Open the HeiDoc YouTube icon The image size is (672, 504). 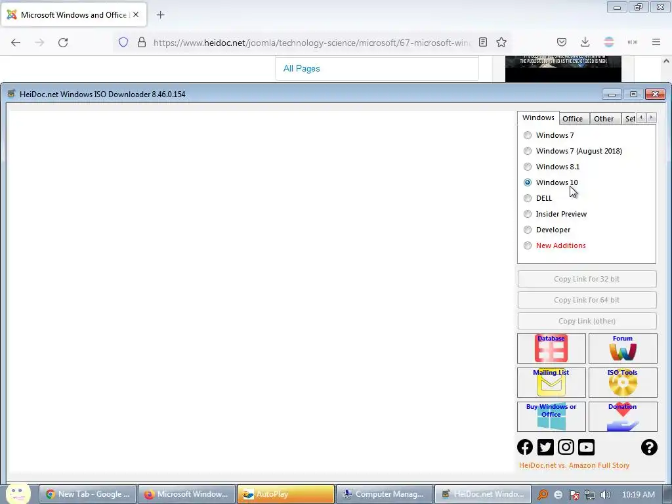tap(586, 447)
